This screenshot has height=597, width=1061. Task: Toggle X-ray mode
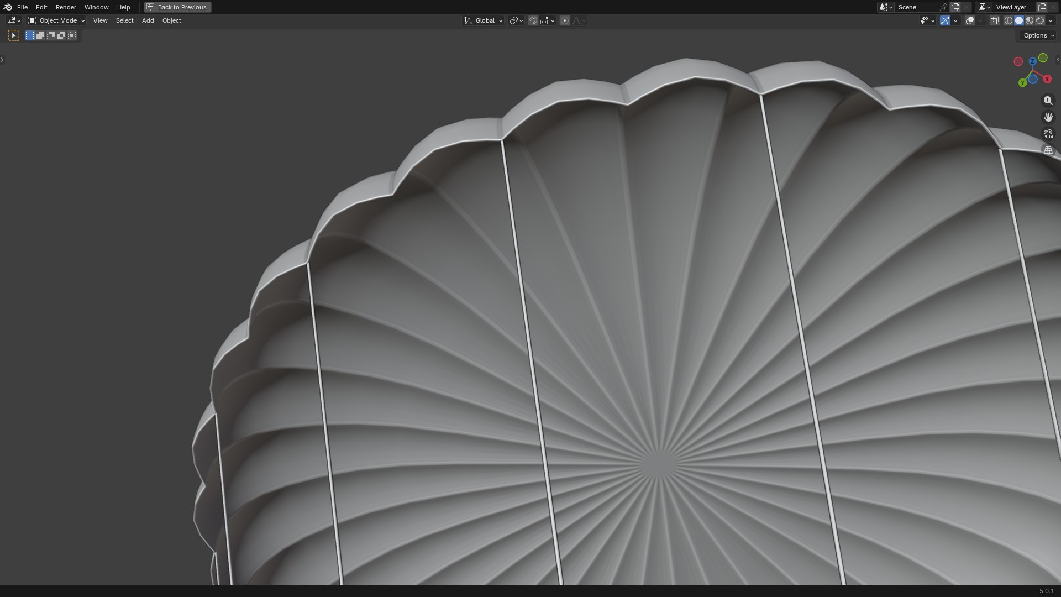[995, 20]
